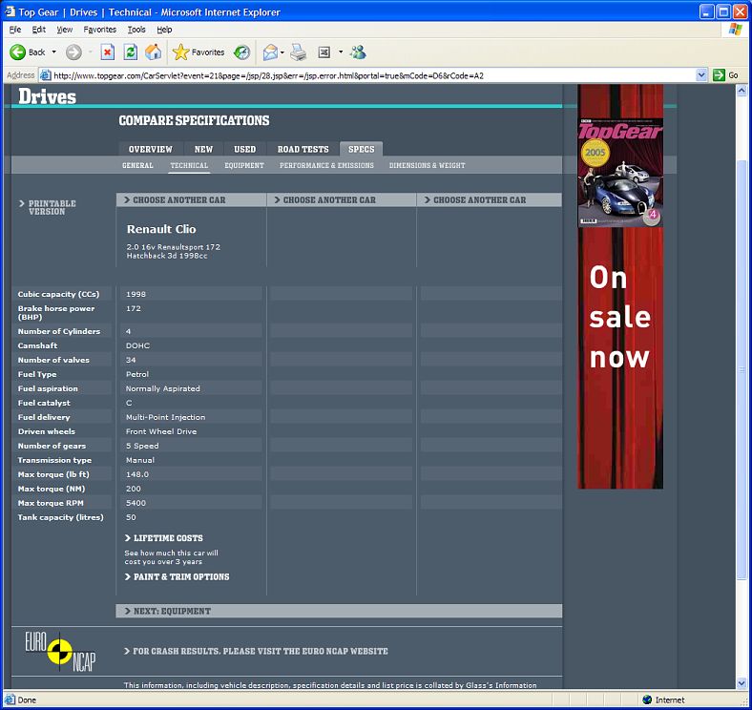This screenshot has height=710, width=752.
Task: Click the TopGear magazine cover ad
Action: click(620, 173)
